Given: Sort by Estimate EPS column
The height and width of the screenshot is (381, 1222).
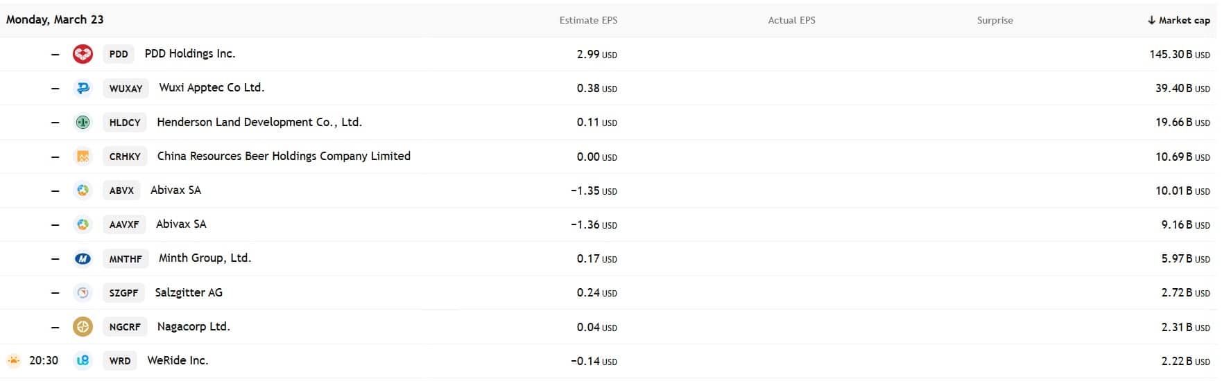Looking at the screenshot, I should click(x=588, y=20).
